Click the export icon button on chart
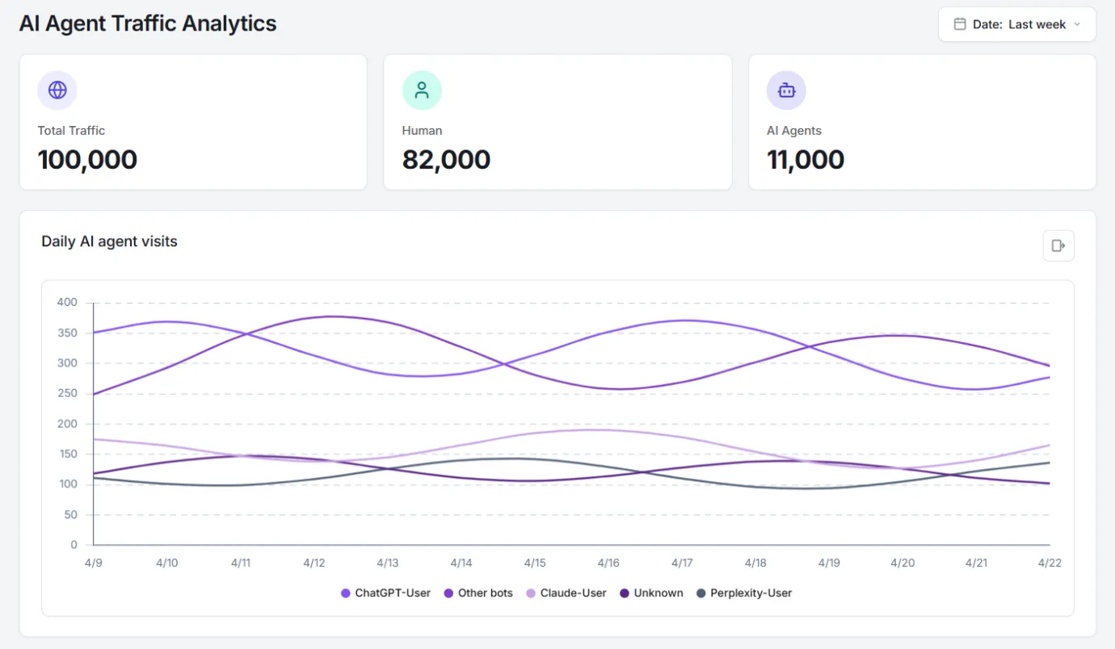This screenshot has width=1115, height=649. (x=1058, y=245)
